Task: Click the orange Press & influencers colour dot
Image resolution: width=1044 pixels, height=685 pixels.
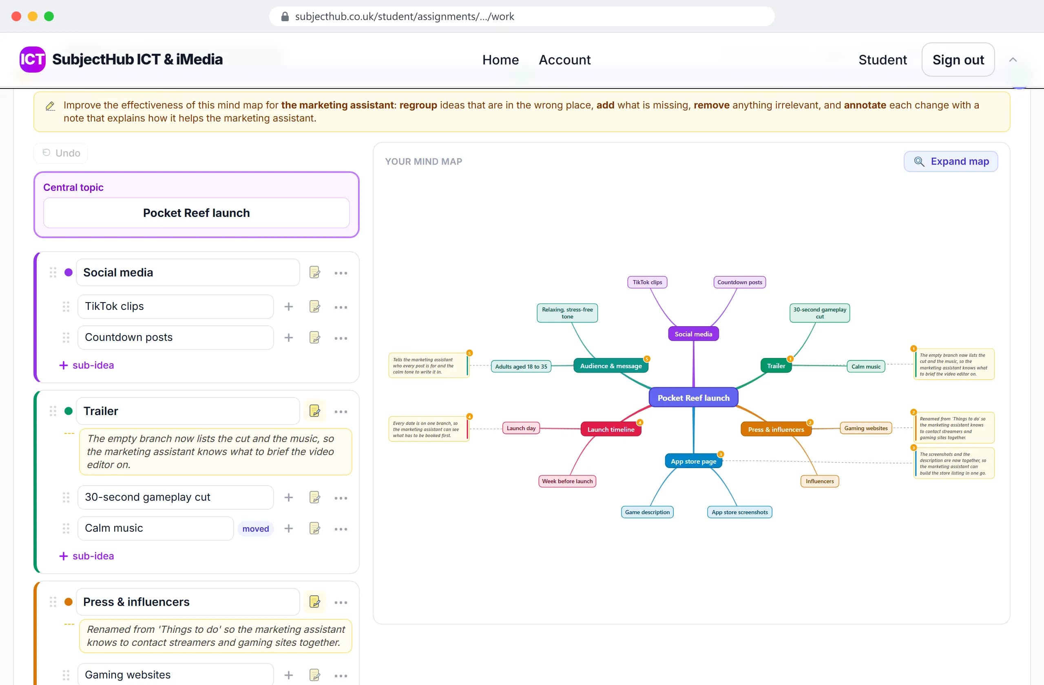Action: tap(69, 602)
